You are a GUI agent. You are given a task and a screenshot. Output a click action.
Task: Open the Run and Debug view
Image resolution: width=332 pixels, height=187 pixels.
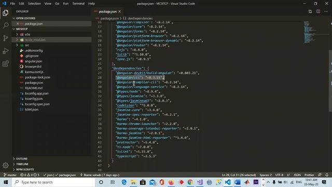(6, 51)
